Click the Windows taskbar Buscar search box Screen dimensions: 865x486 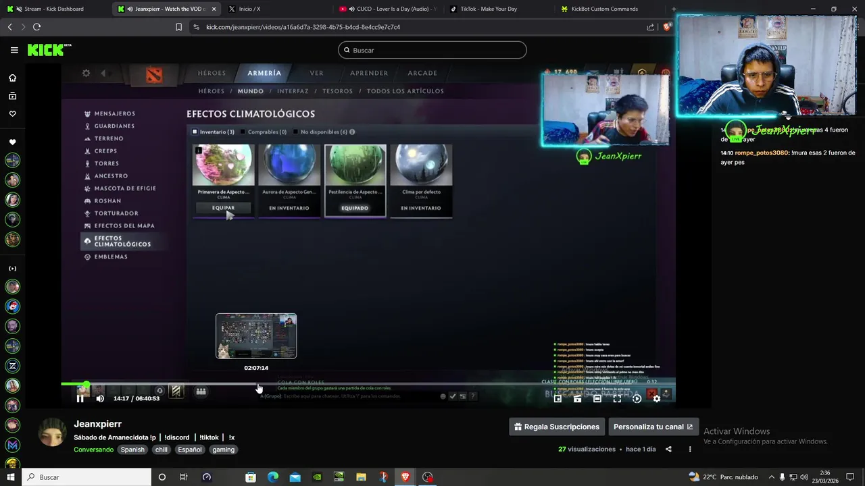[x=86, y=477]
